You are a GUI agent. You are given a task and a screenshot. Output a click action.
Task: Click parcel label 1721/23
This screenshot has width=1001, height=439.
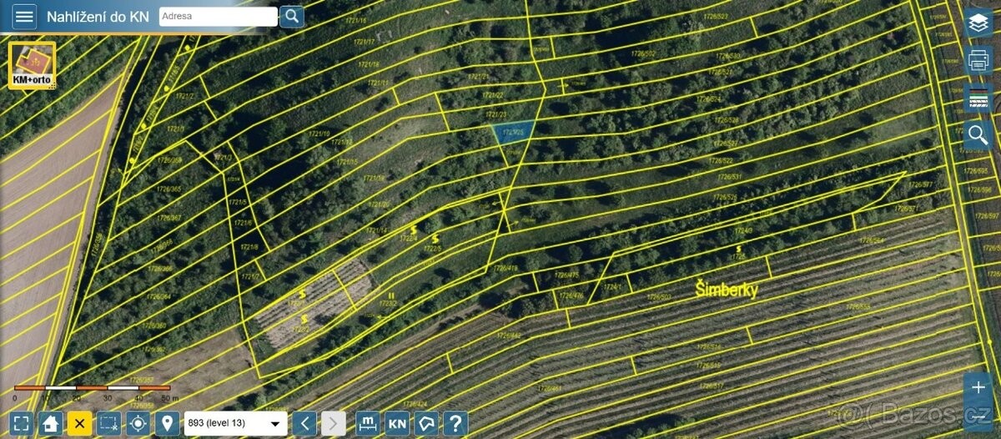click(495, 114)
